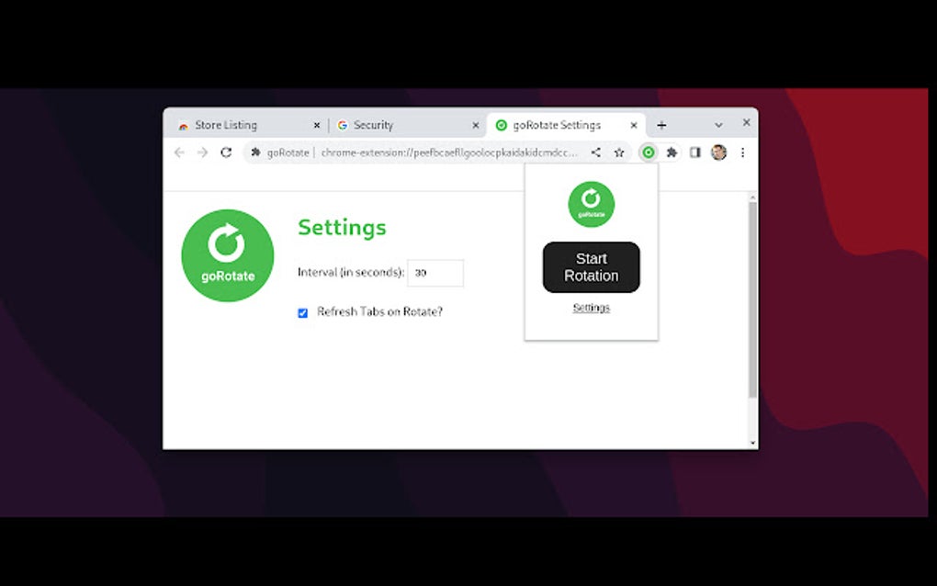Toggle the Refresh Tabs on Rotate checkbox

click(302, 313)
